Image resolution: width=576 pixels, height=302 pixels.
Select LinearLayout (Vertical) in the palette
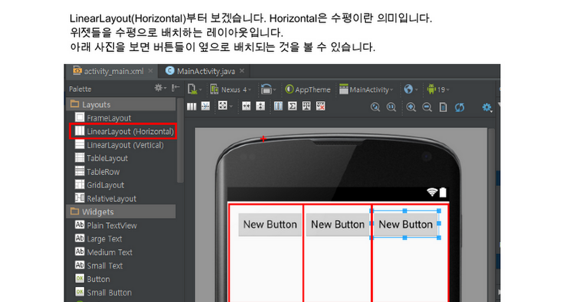(120, 144)
